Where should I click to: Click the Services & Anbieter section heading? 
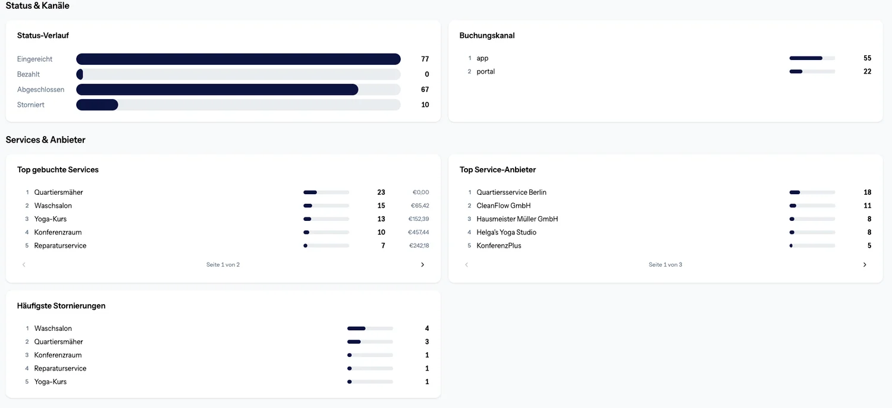[x=46, y=140]
